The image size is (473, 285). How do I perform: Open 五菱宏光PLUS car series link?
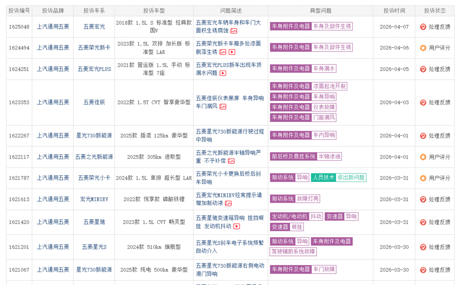pyautogui.click(x=94, y=69)
